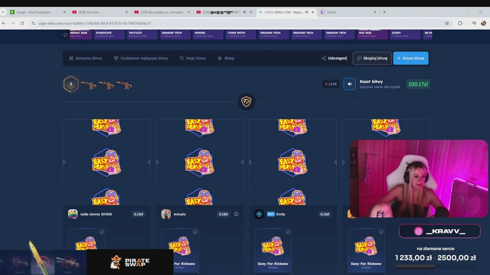This screenshot has width=490, height=275.
Task: Start a Nowa bitwa
Action: (411, 58)
